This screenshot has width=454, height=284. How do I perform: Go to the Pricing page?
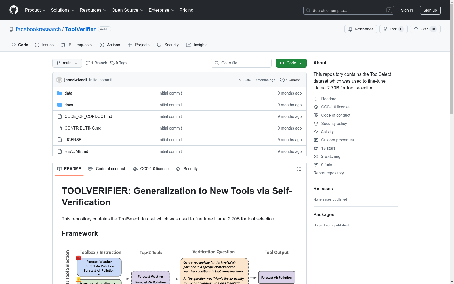tap(186, 10)
